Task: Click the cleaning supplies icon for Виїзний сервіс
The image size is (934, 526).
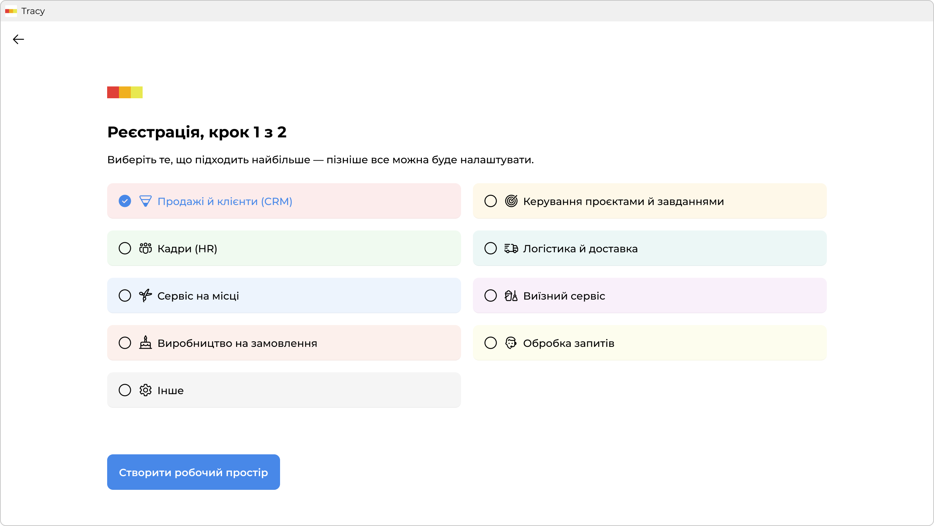Action: click(511, 296)
